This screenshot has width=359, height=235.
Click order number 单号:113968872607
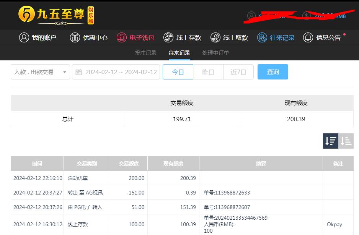tap(227, 207)
